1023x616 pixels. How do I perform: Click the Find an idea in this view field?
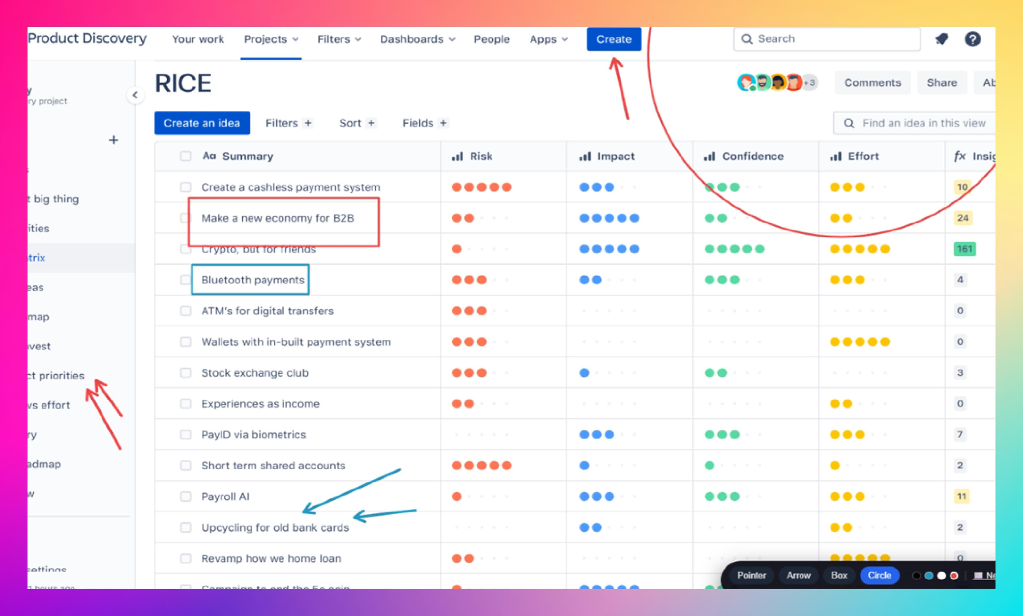tap(915, 123)
